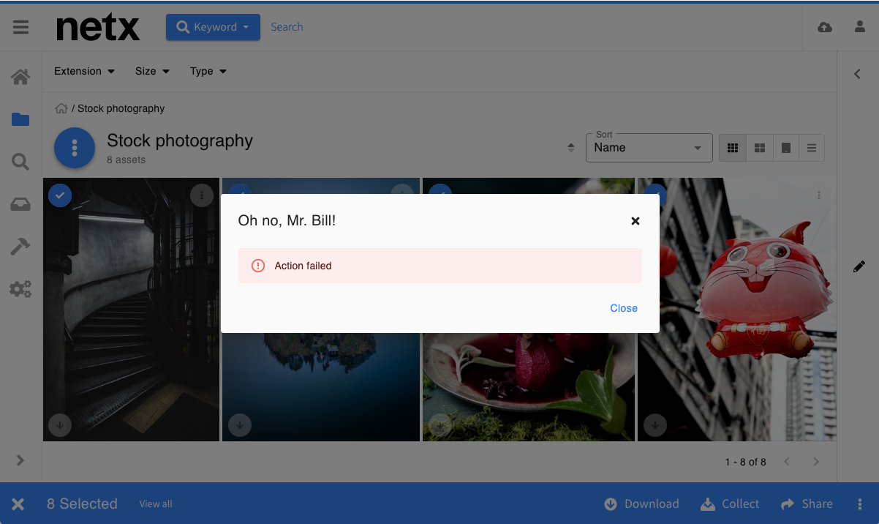Click the breadcrumb home icon

[61, 108]
